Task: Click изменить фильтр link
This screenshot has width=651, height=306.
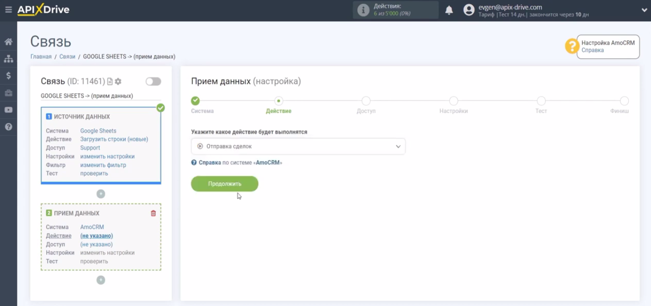Action: coord(103,165)
